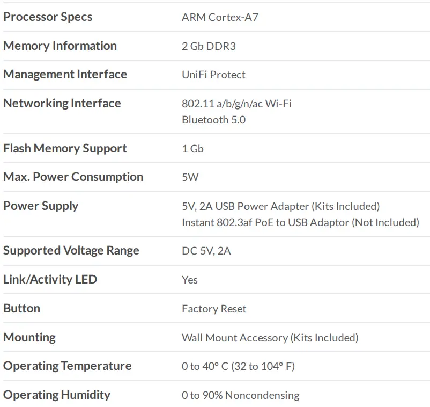The height and width of the screenshot is (407, 430).
Task: Click the Link/Activity LED label
Action: (x=50, y=279)
